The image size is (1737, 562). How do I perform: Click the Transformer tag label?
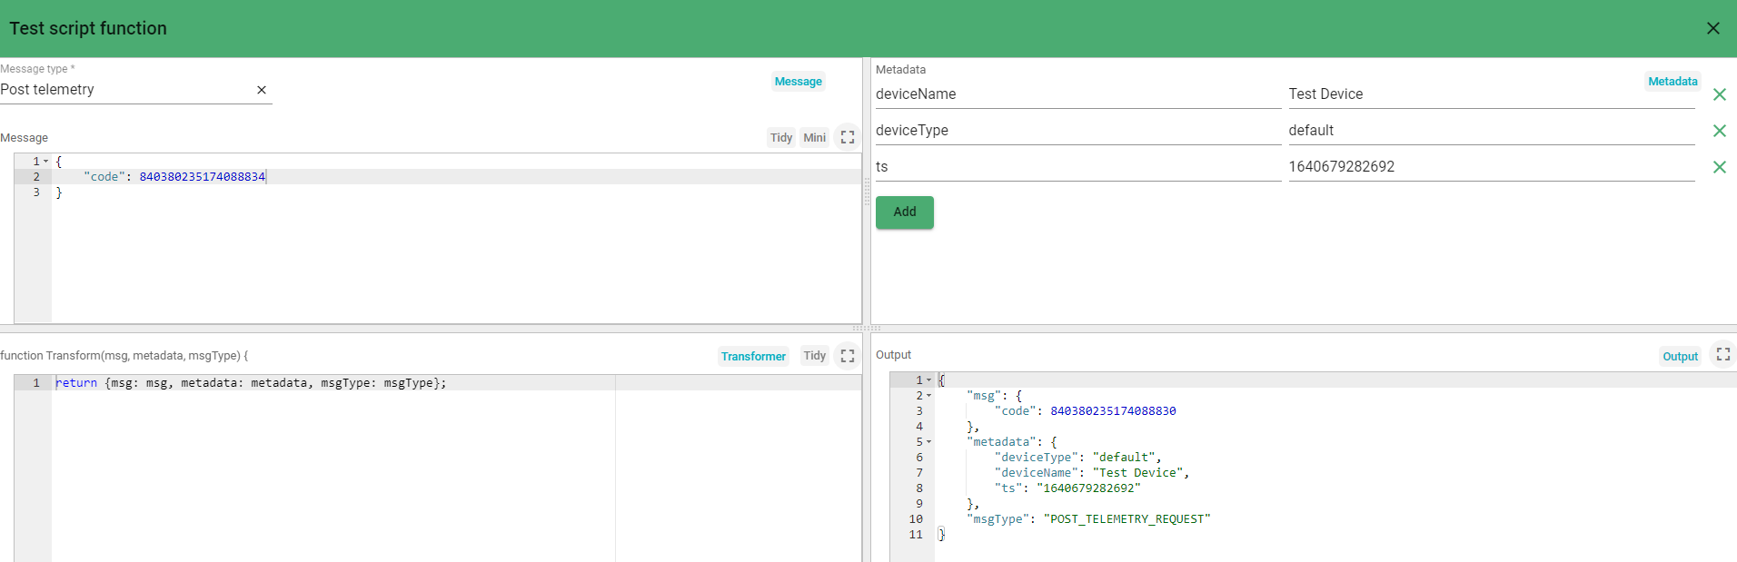coord(753,357)
